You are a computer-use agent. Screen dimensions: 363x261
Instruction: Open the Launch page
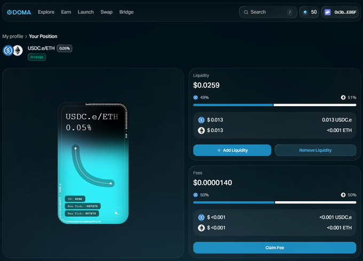pyautogui.click(x=85, y=12)
